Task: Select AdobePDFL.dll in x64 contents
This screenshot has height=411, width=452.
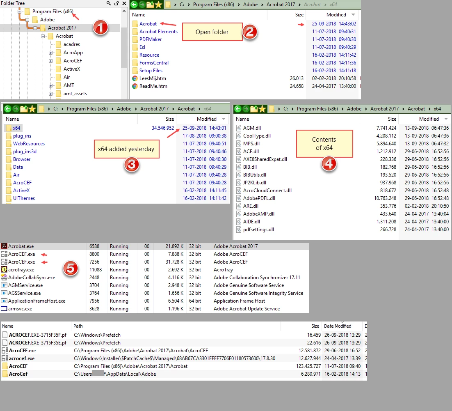Action: (259, 198)
